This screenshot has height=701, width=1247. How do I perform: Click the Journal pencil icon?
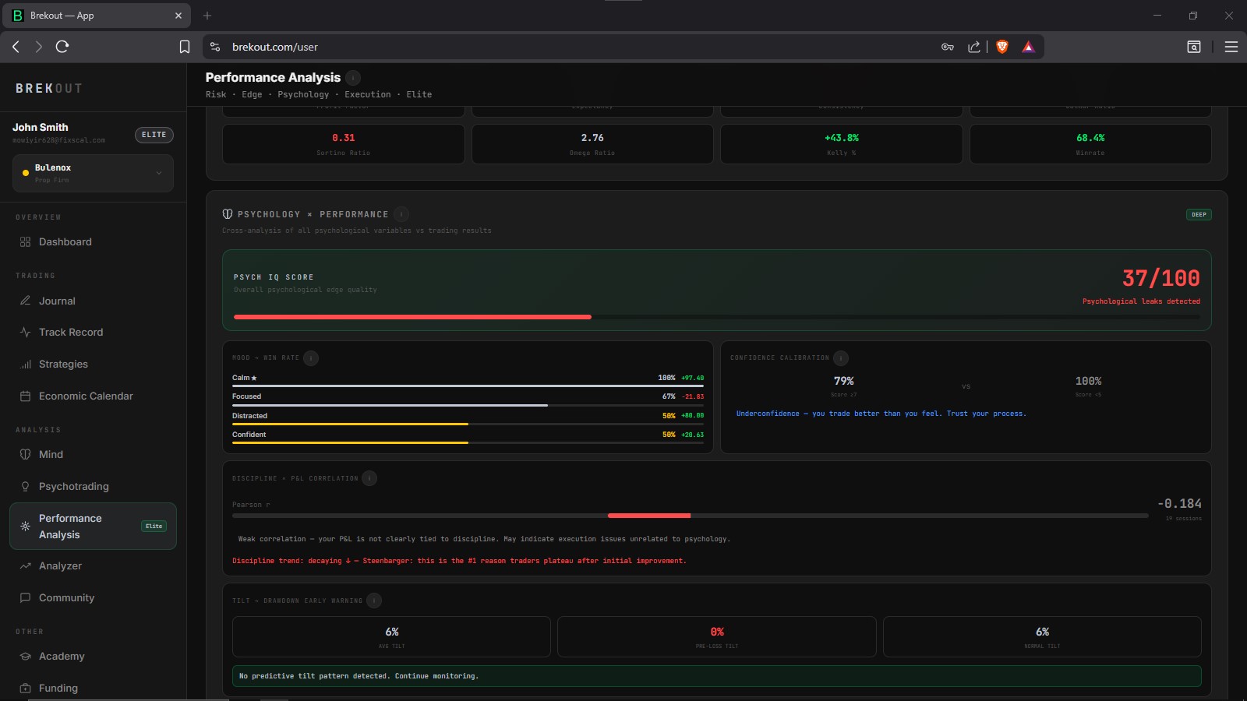(25, 301)
